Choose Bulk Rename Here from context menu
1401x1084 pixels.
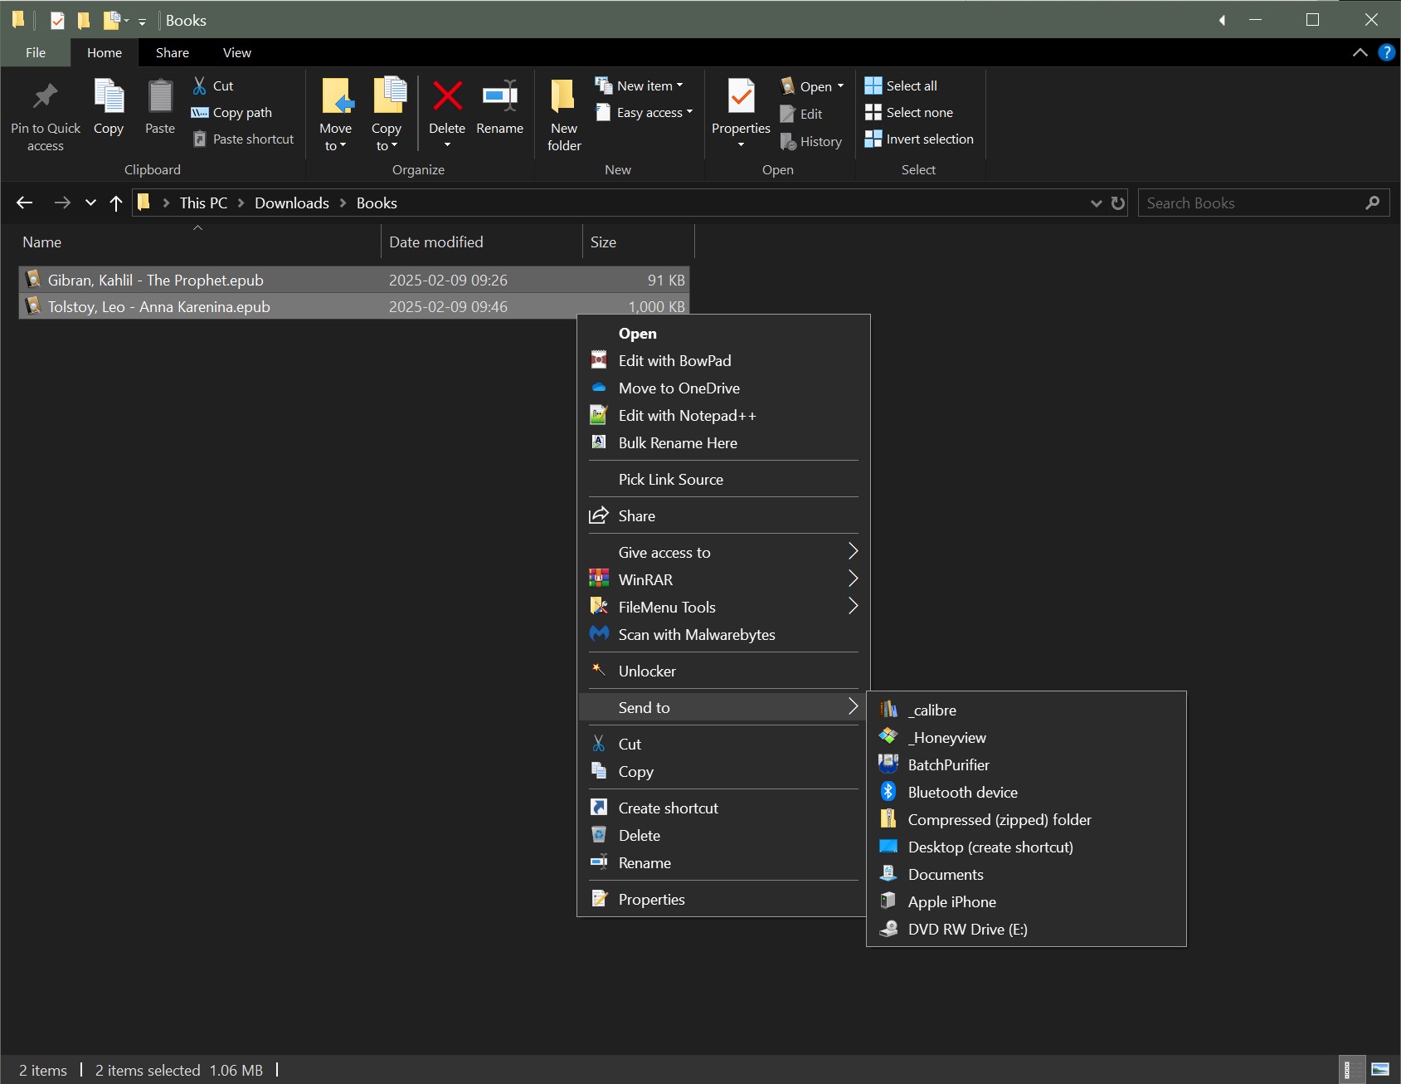(677, 442)
